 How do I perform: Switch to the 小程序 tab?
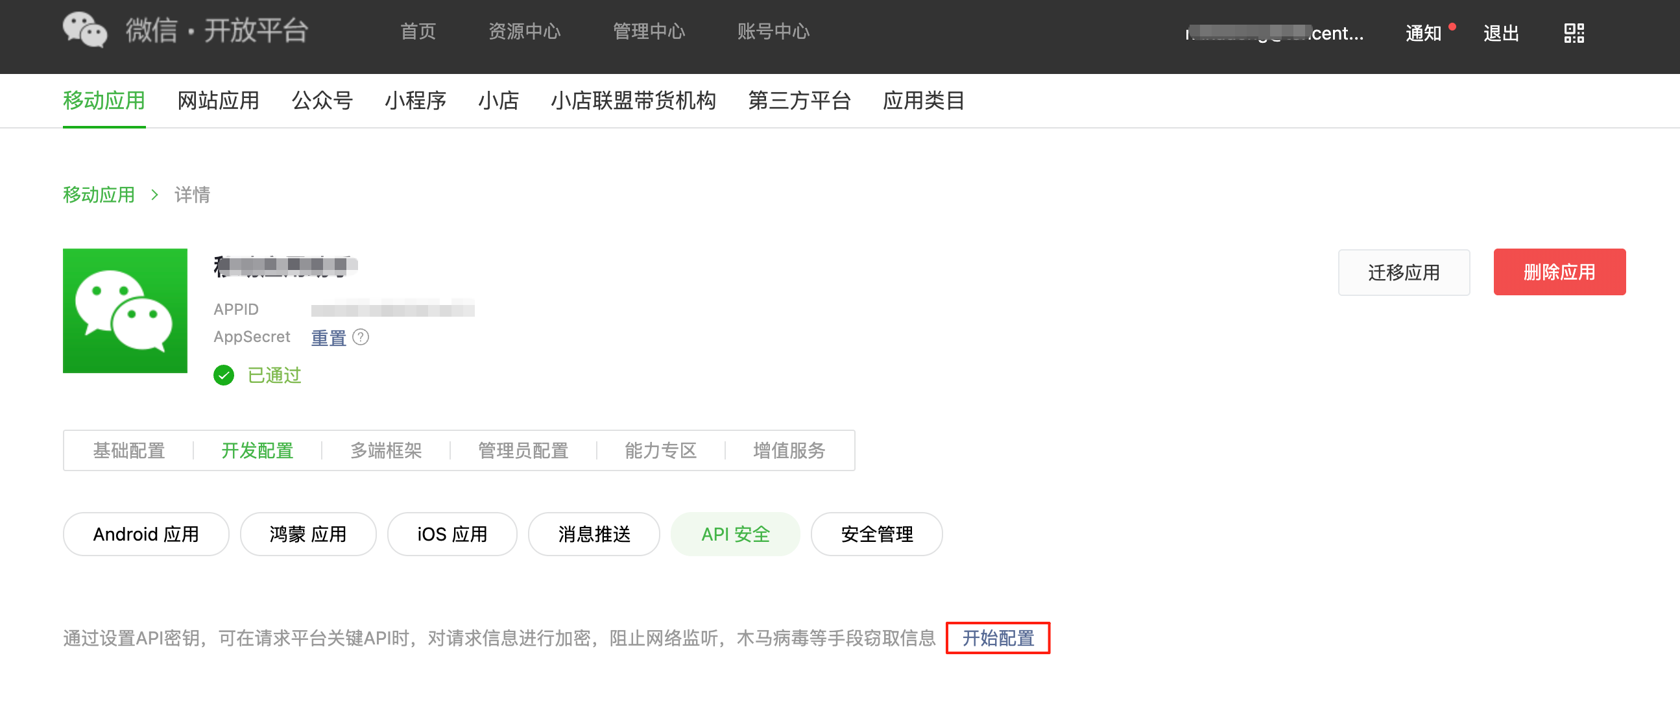coord(414,101)
